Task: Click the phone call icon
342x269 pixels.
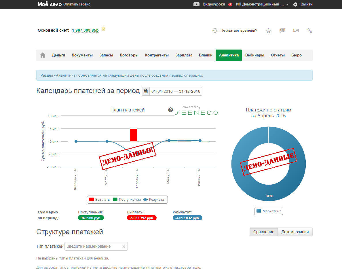Action: (310, 31)
